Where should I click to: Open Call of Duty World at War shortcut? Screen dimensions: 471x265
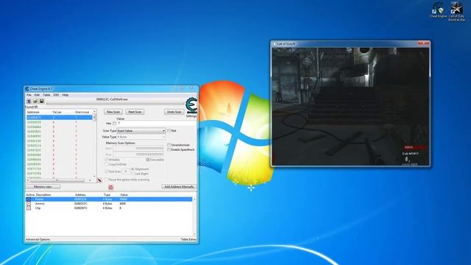[456, 12]
